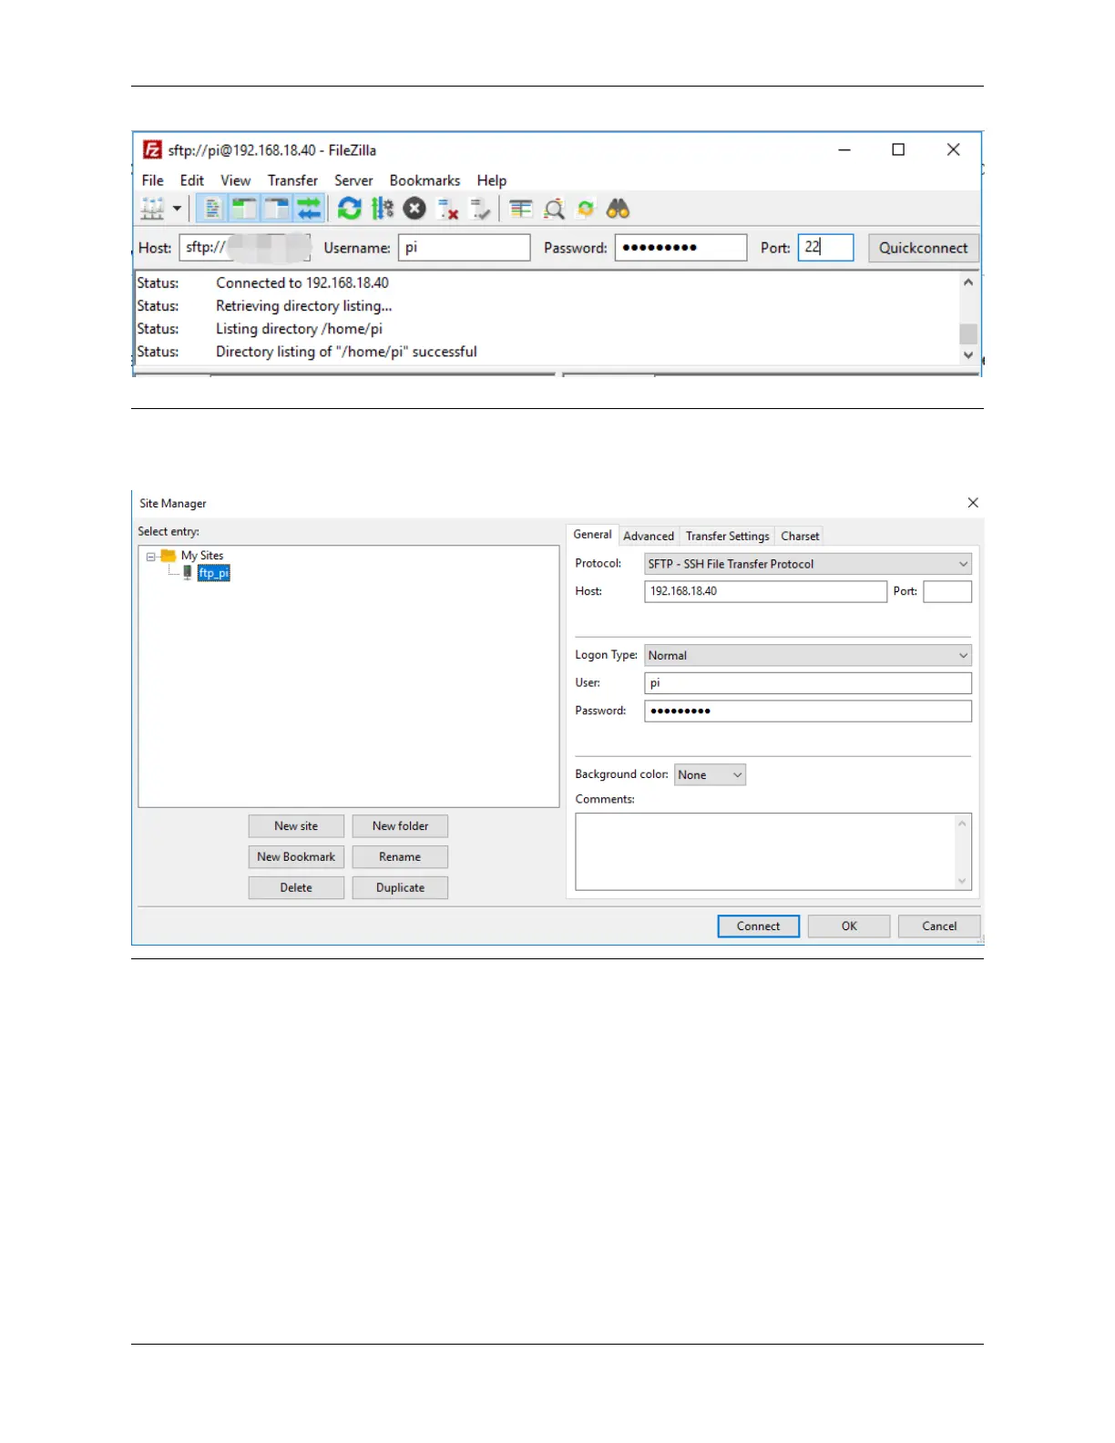Click the FileZilla logo in title bar
This screenshot has width=1115, height=1443.
(x=152, y=149)
